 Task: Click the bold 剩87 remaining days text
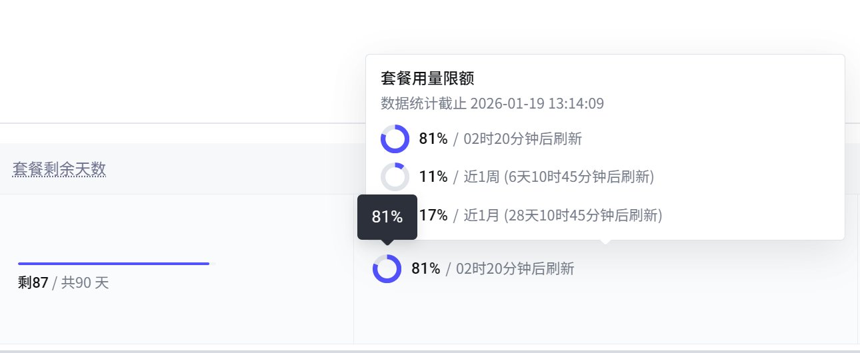coord(33,283)
